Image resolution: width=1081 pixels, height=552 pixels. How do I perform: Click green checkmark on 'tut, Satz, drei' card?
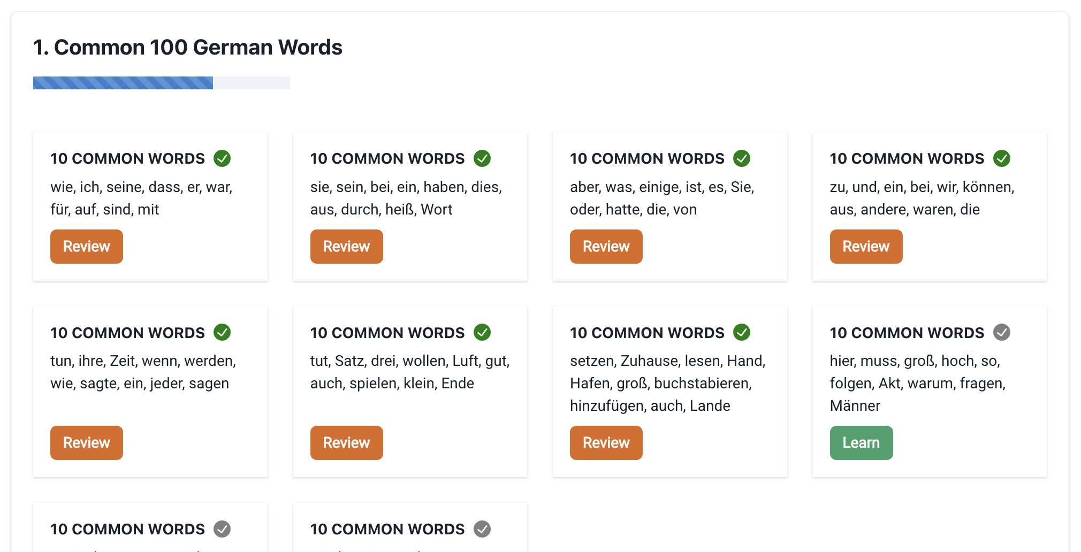(x=482, y=332)
